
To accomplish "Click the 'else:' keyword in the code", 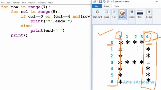I will (x=27, y=26).
